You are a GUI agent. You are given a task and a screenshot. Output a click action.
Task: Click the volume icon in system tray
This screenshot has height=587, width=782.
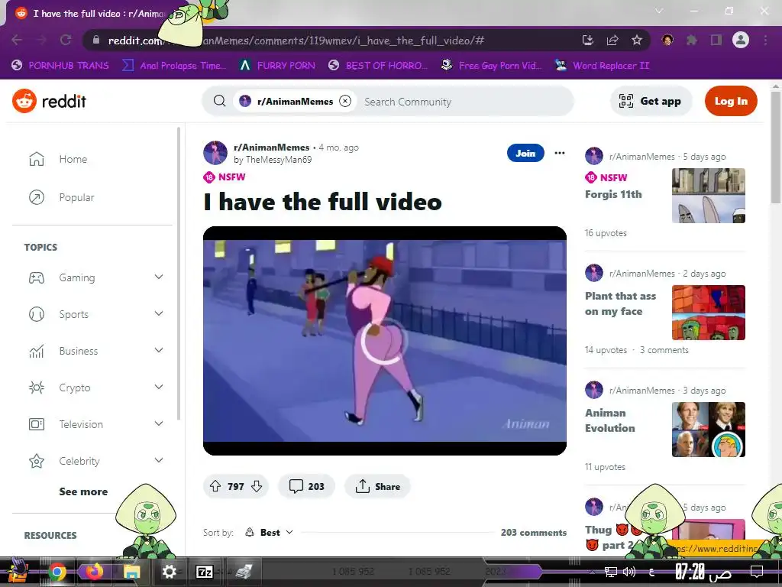pos(629,572)
